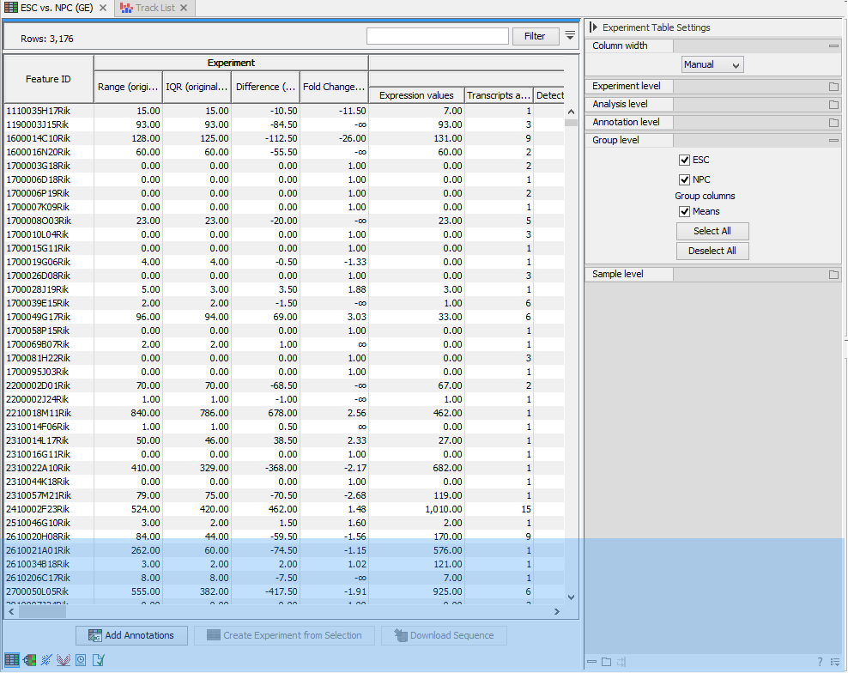Open the volcano plot view

pos(63,659)
